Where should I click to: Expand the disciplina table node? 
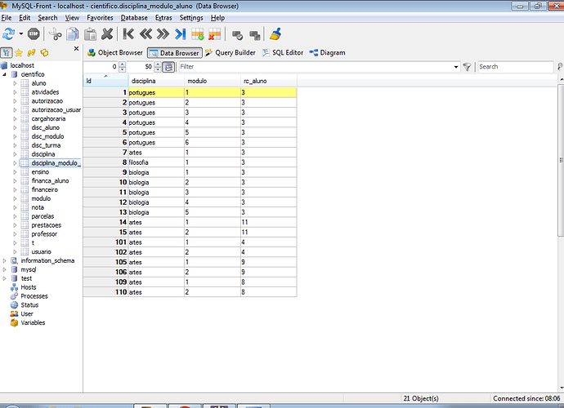(x=15, y=154)
